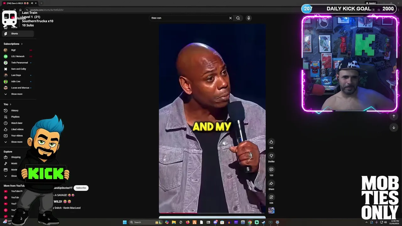Open a new browser tab

pyautogui.click(x=41, y=3)
